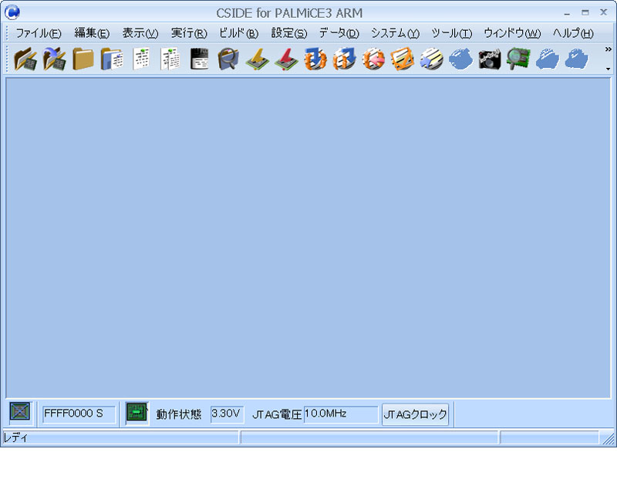Image resolution: width=617 pixels, height=486 pixels.
Task: Open the ファイル(F) menu
Action: pos(38,33)
